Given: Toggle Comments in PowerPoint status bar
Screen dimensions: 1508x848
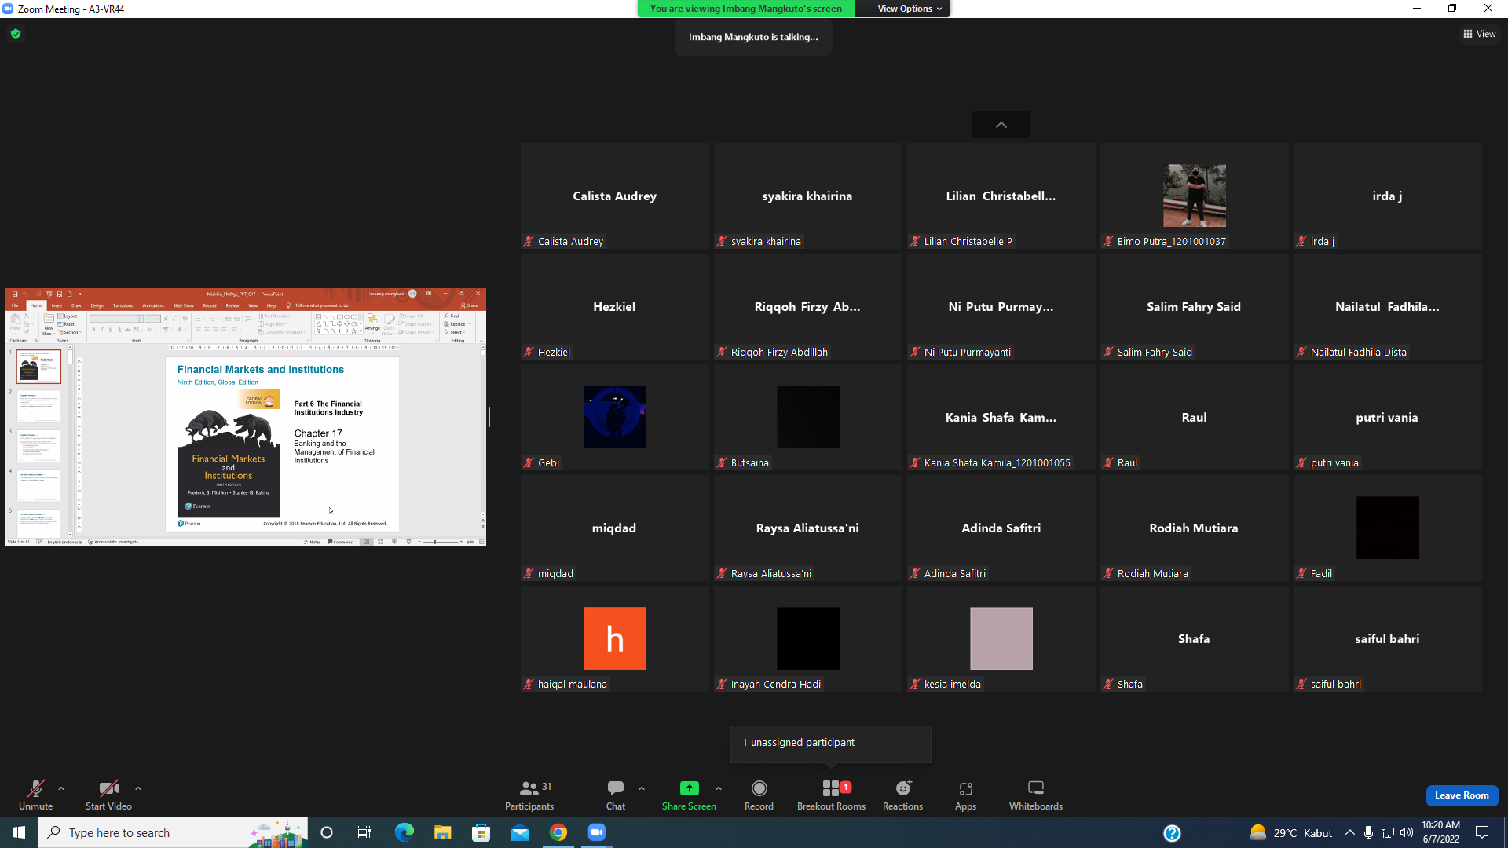Looking at the screenshot, I should point(341,542).
